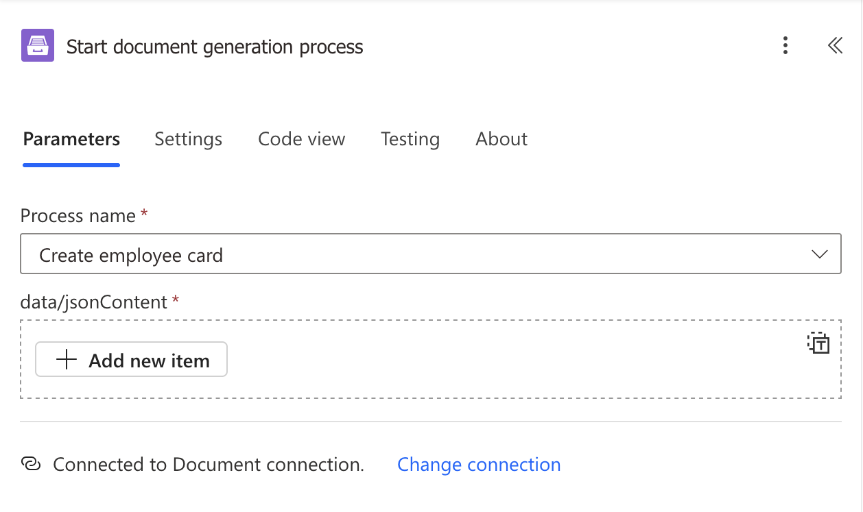Open the Process name dropdown field
Viewport: 863px width, 512px height.
tap(412, 255)
